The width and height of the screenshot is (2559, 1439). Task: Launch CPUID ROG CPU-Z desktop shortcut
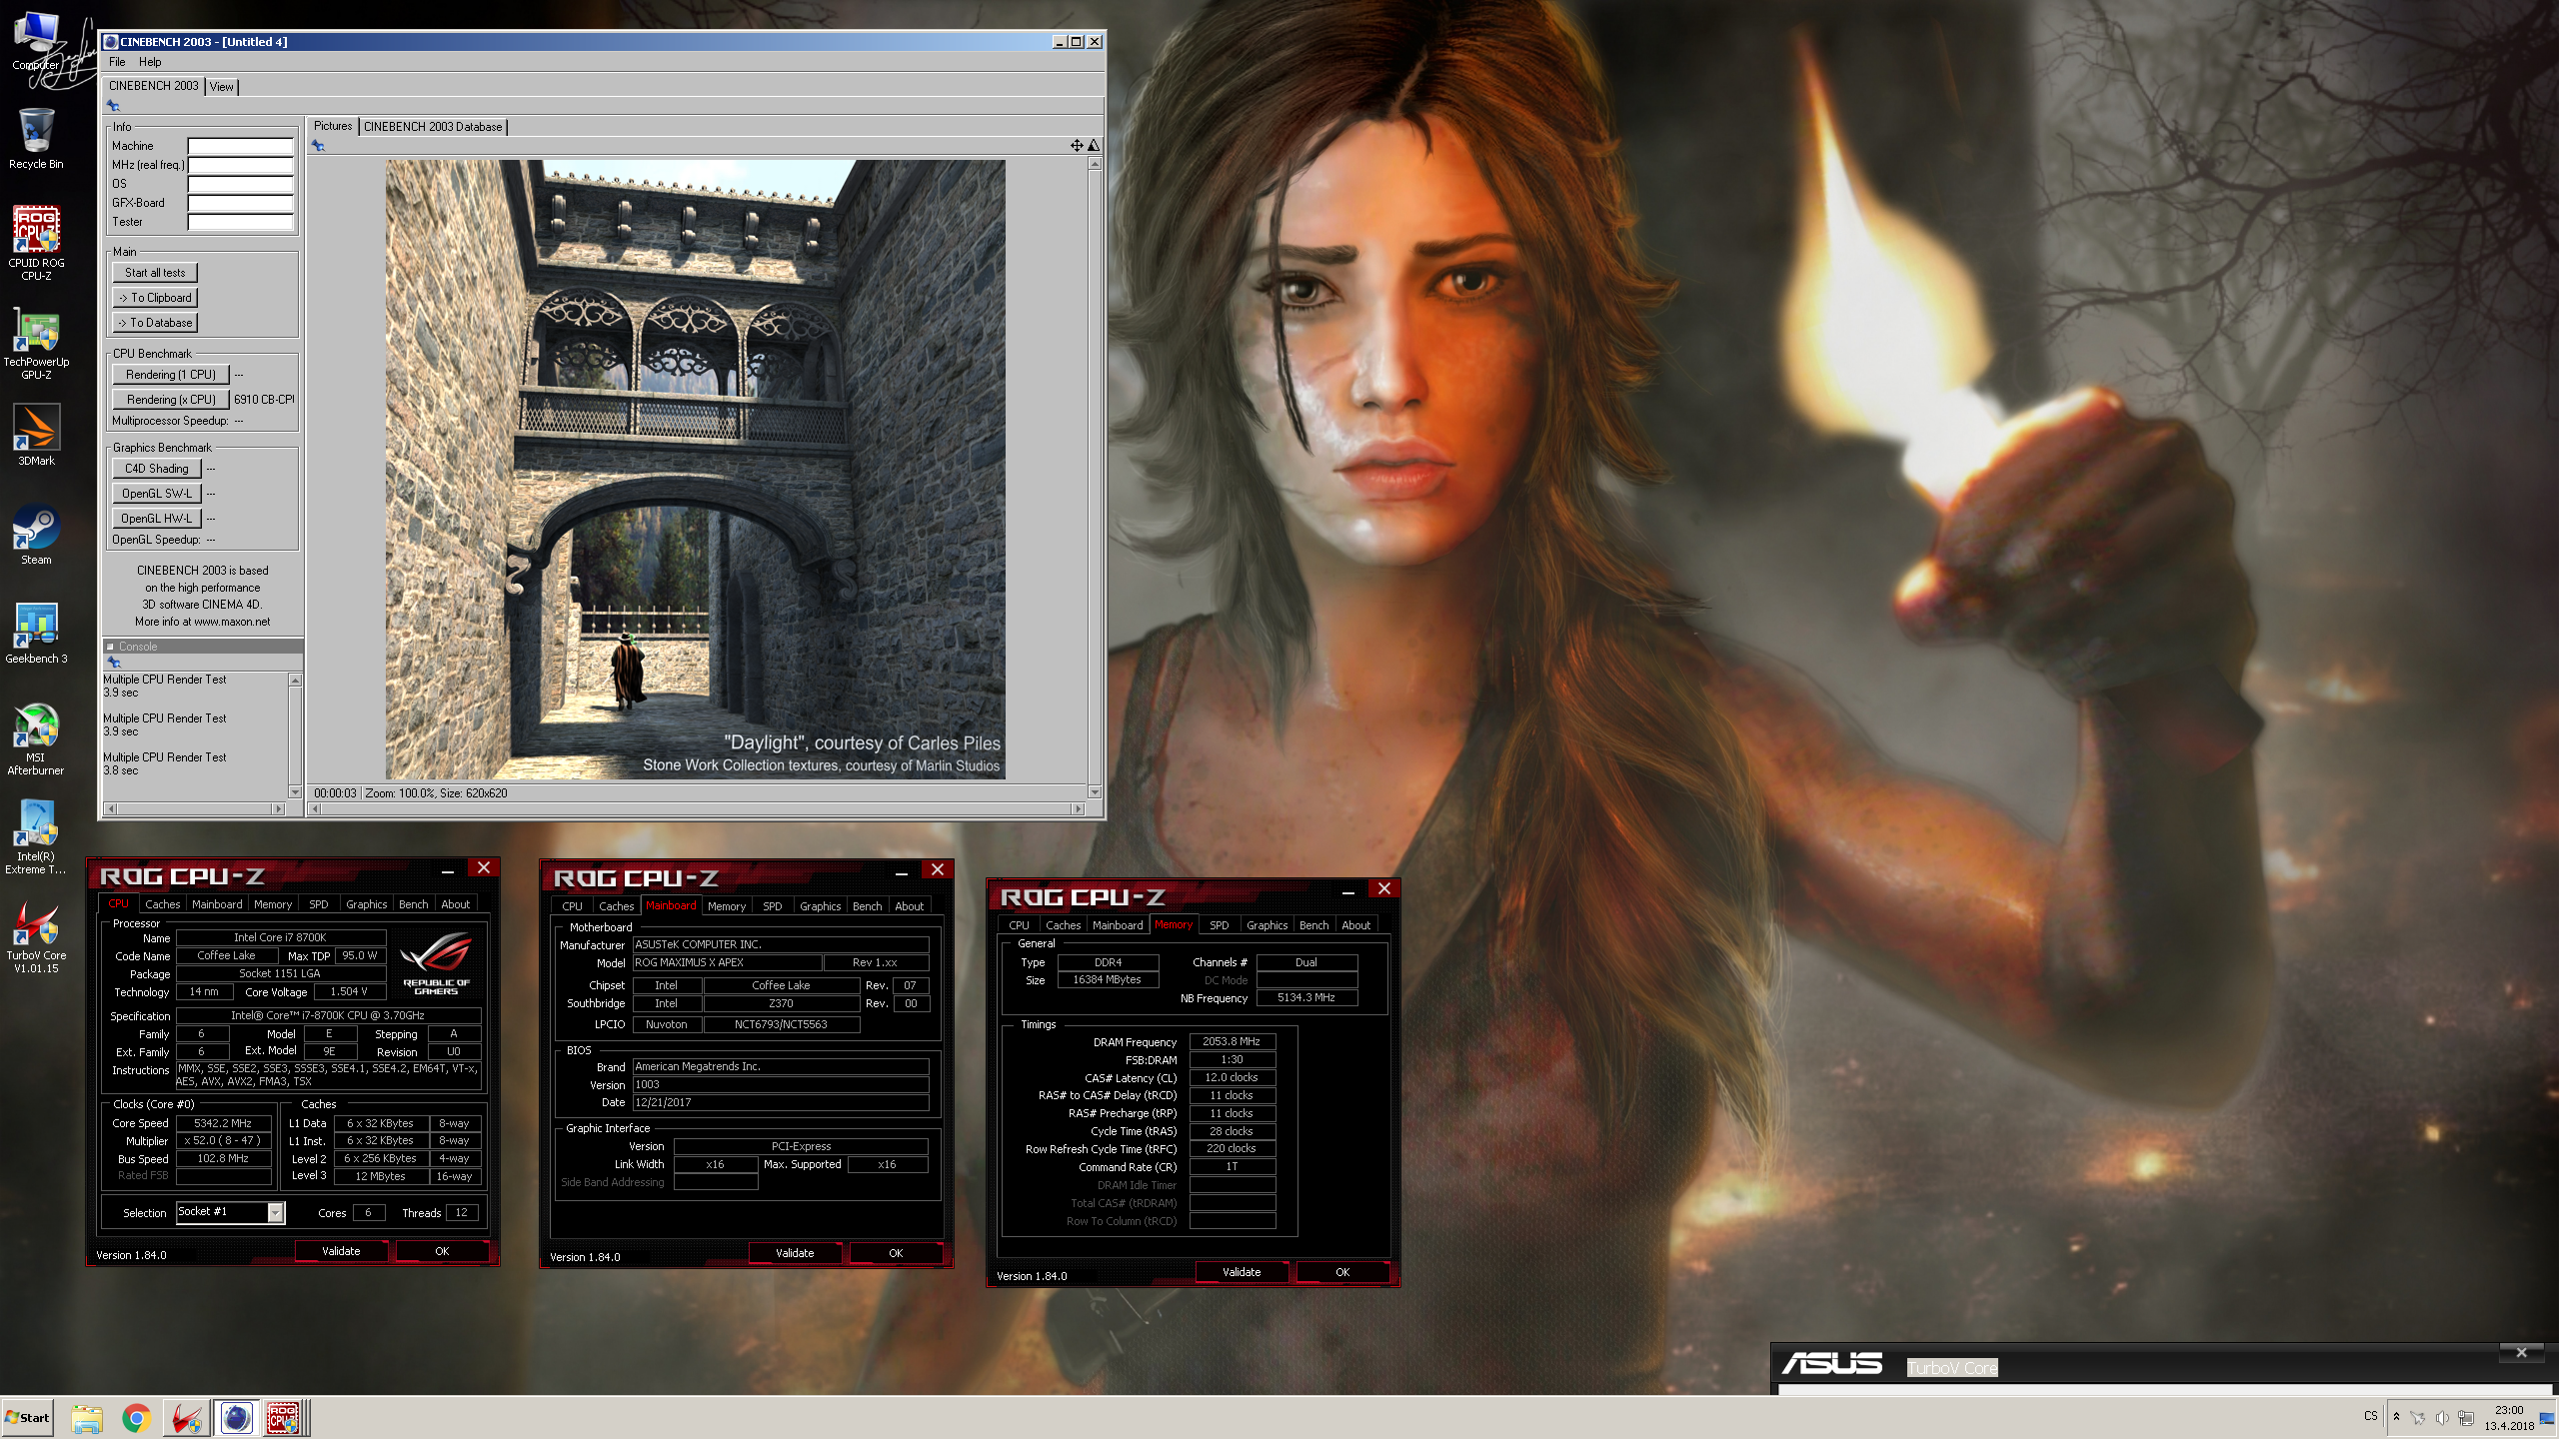coord(36,243)
